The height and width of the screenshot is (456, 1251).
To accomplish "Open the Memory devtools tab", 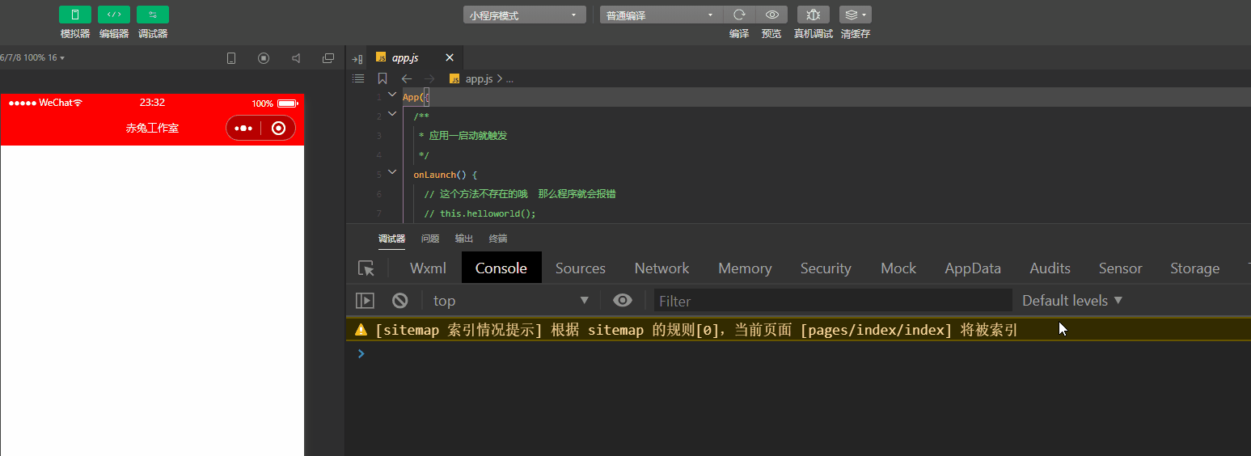I will coord(745,268).
